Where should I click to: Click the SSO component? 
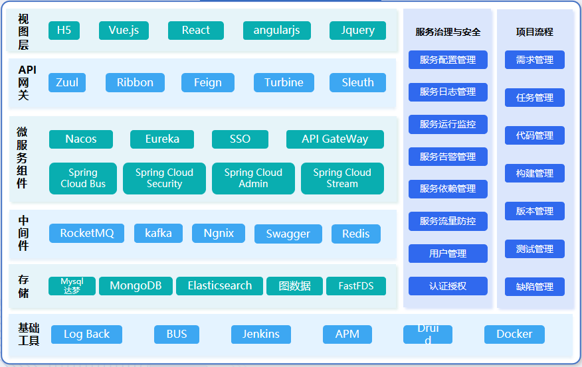point(240,139)
